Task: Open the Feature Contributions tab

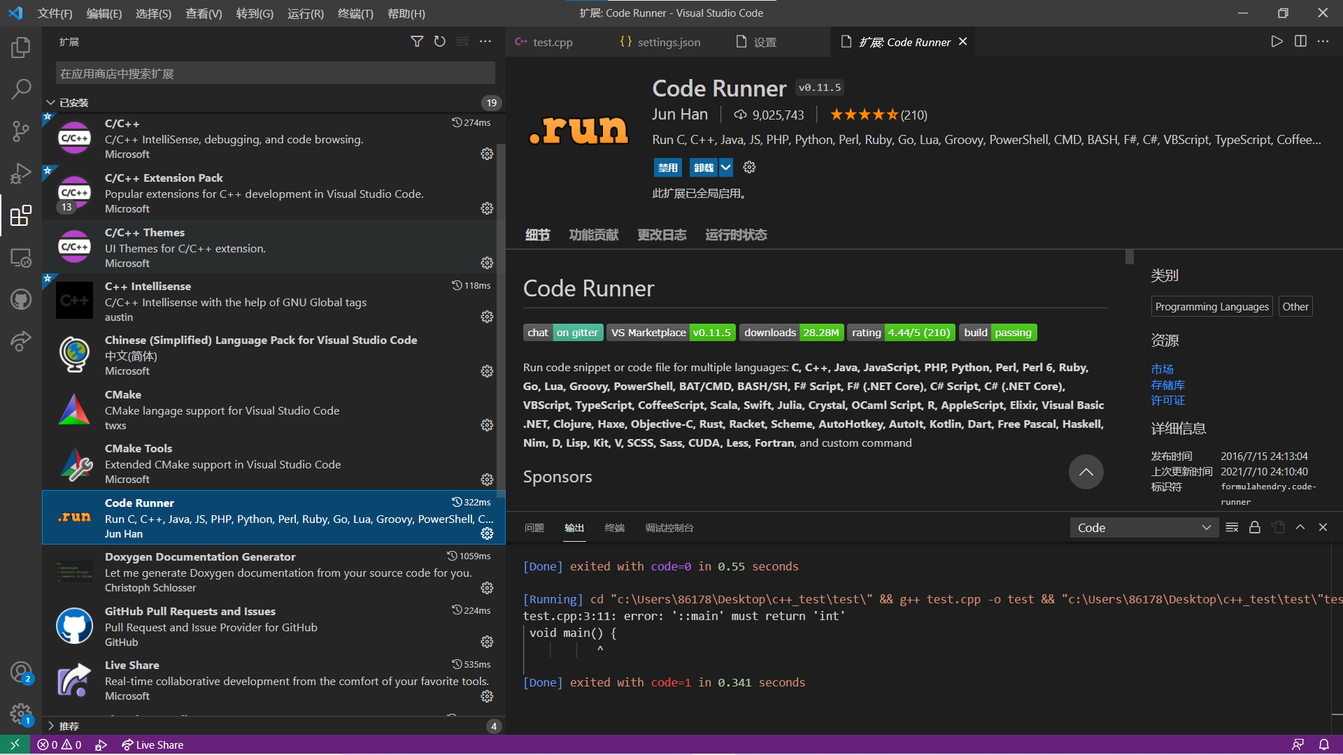Action: point(593,235)
